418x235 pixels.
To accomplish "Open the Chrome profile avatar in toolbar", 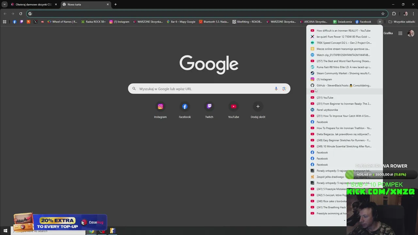I will click(x=406, y=14).
